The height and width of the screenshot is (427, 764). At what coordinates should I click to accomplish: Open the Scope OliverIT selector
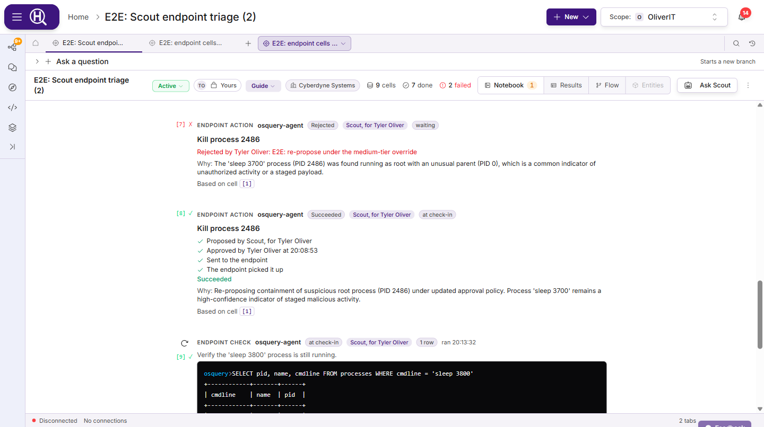pyautogui.click(x=664, y=17)
